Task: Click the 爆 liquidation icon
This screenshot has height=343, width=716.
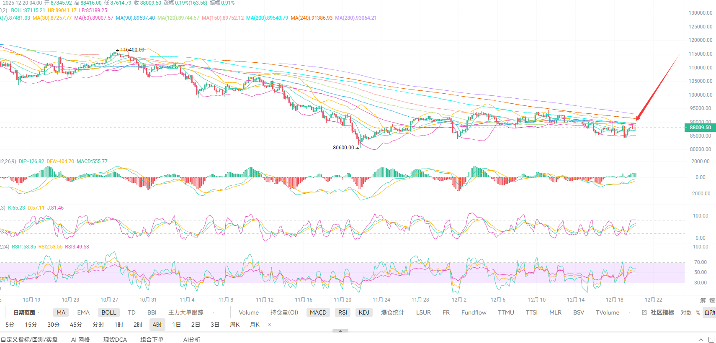Action: click(x=712, y=300)
